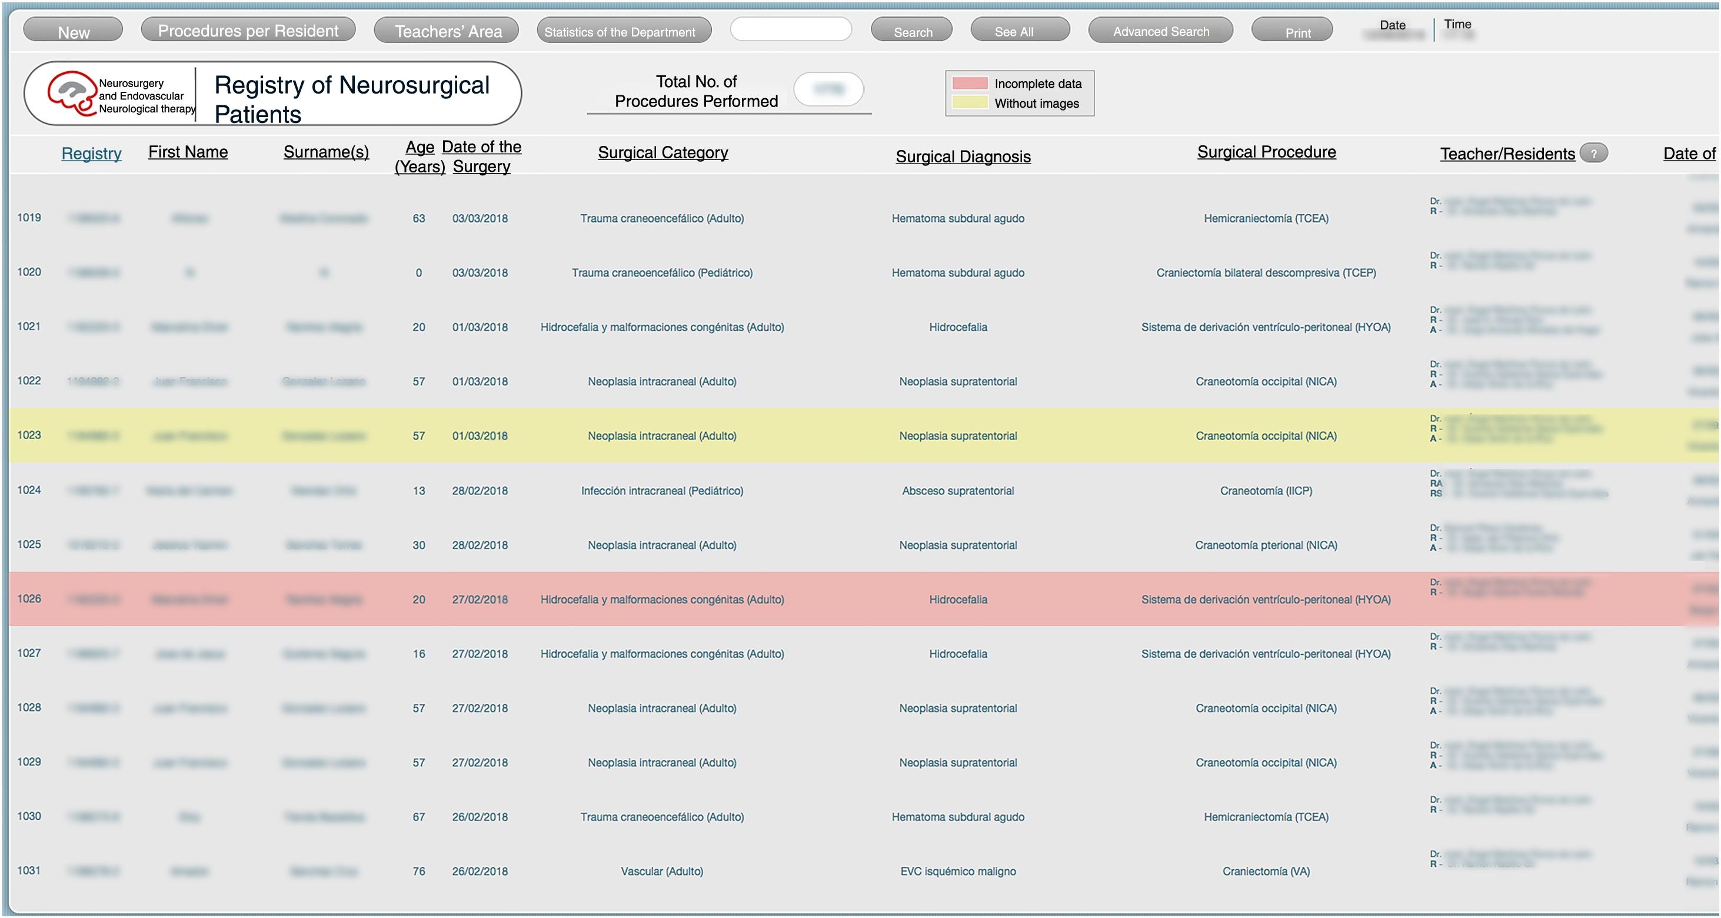Click the Total Procedures Performed count field

point(828,89)
